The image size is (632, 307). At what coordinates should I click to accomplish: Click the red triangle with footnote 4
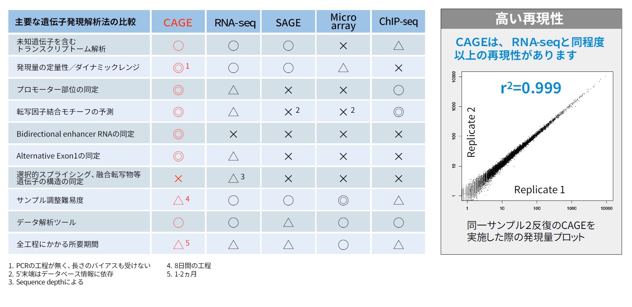click(x=178, y=200)
